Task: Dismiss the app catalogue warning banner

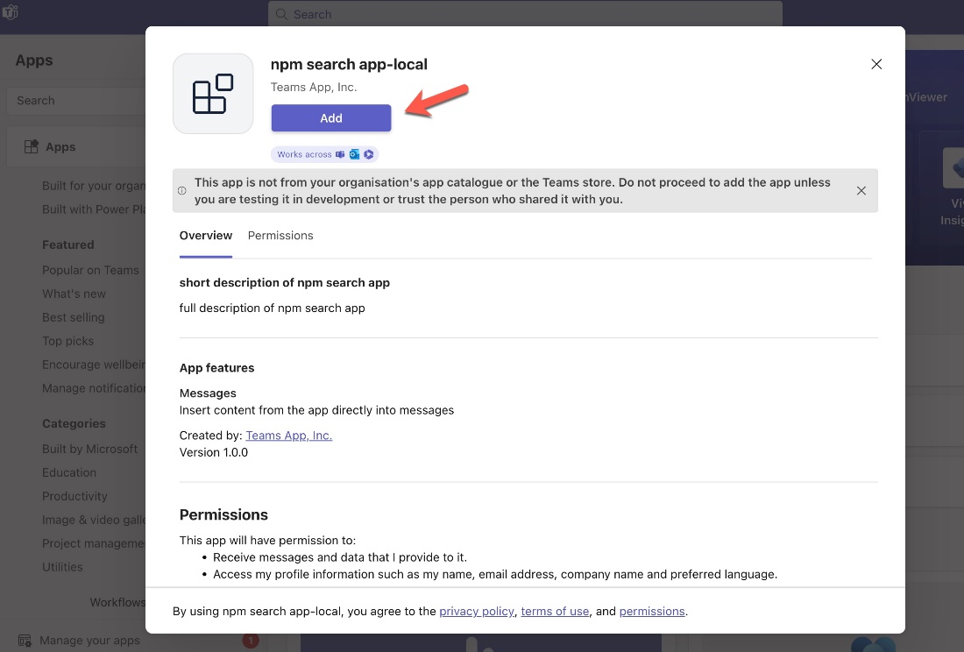Action: coord(861,190)
